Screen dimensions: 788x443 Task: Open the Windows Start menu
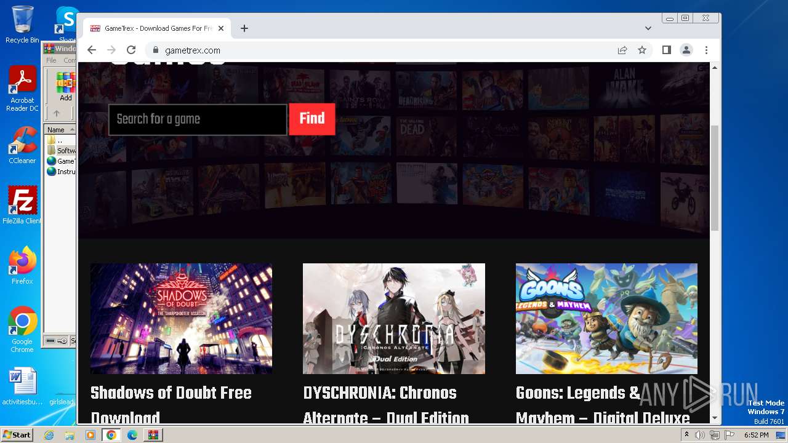coord(17,434)
